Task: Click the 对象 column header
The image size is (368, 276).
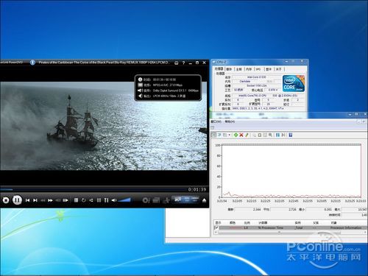Action: tap(334, 223)
